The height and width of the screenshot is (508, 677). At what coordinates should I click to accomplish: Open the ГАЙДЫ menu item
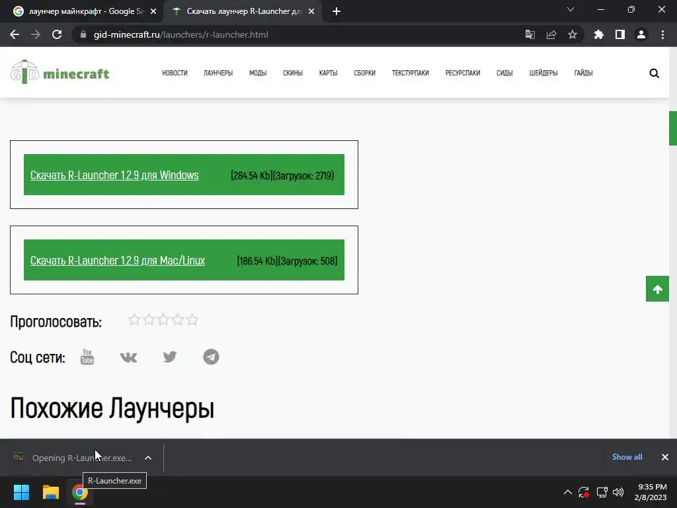click(x=583, y=73)
